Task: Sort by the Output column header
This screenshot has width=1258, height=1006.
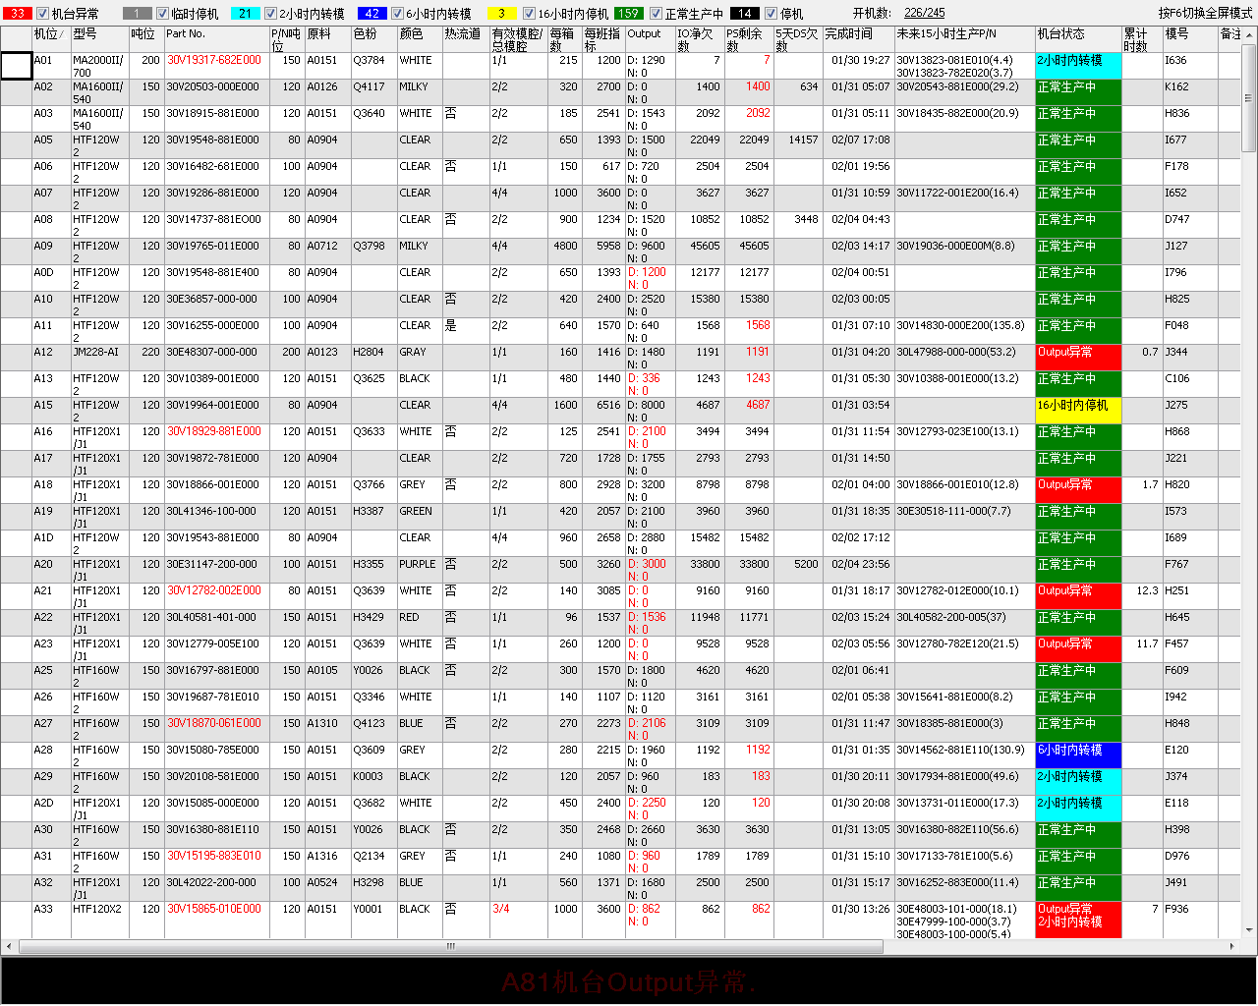Action: [x=650, y=39]
